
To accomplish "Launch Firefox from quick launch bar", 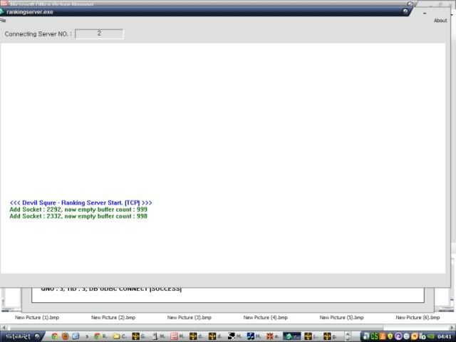I will [65, 336].
